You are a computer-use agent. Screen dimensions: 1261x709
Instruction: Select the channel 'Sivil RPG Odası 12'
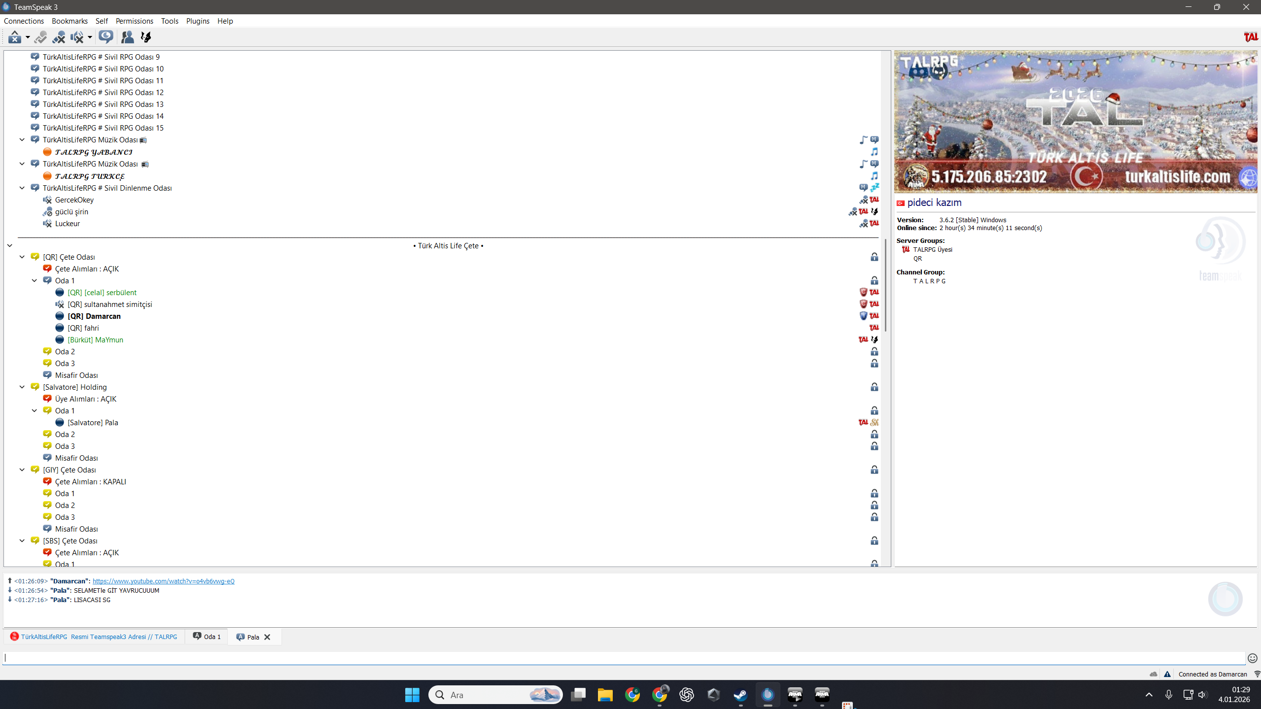[x=103, y=92]
